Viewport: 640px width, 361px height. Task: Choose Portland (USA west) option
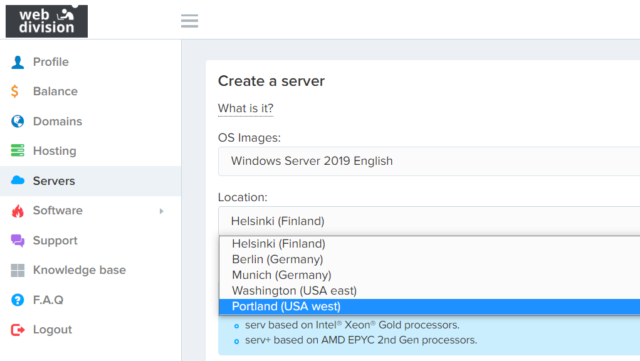[x=286, y=306]
